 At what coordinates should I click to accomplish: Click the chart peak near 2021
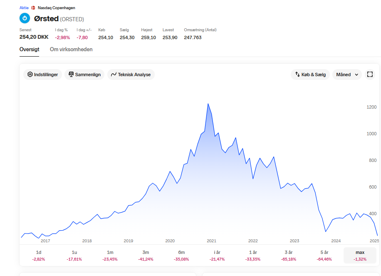(x=208, y=104)
